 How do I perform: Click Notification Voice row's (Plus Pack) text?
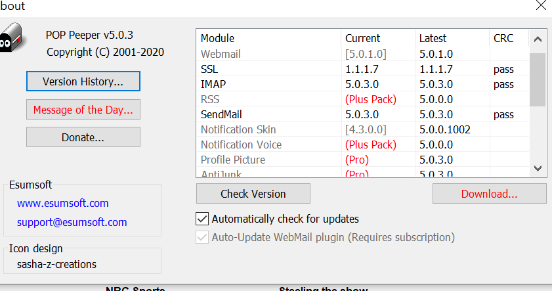pyautogui.click(x=371, y=145)
